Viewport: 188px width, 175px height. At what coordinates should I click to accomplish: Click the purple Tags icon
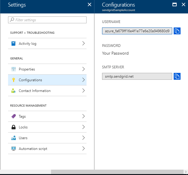13,116
